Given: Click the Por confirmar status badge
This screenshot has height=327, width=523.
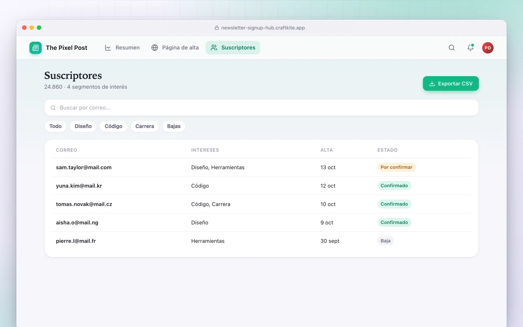Looking at the screenshot, I should [x=396, y=167].
